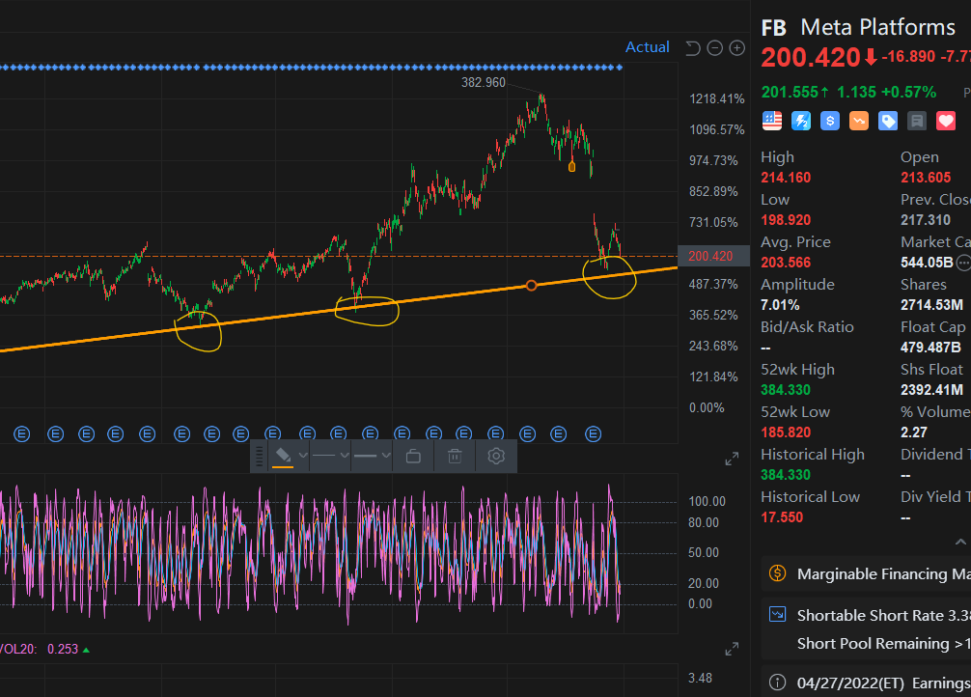
Task: Click the green 201.555 post-market price
Action: 791,93
